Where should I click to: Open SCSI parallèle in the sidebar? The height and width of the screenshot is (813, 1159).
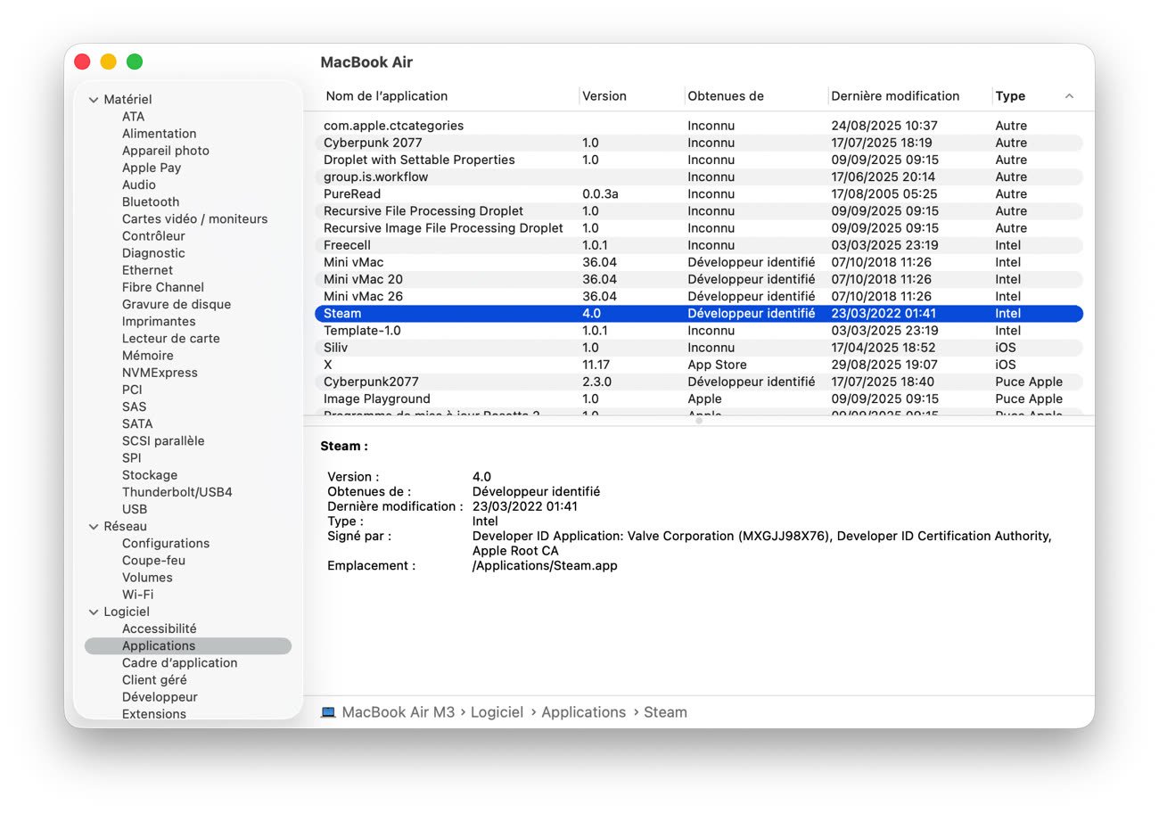(x=163, y=440)
